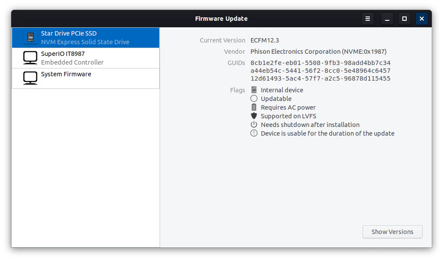Click the Needs shutdown power icon
Image resolution: width=443 pixels, height=260 pixels.
pos(254,125)
